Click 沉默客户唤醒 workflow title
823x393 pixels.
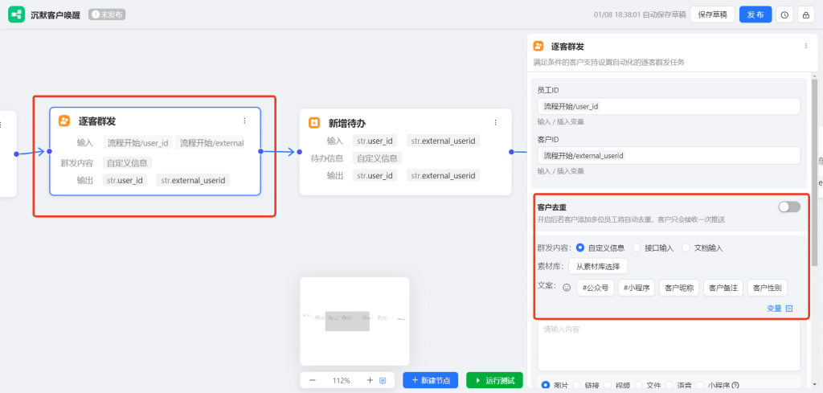[55, 14]
